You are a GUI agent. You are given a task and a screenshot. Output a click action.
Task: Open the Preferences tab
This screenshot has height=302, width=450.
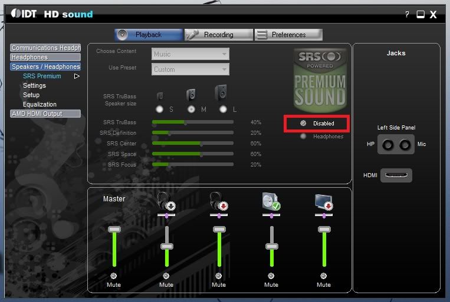click(289, 35)
